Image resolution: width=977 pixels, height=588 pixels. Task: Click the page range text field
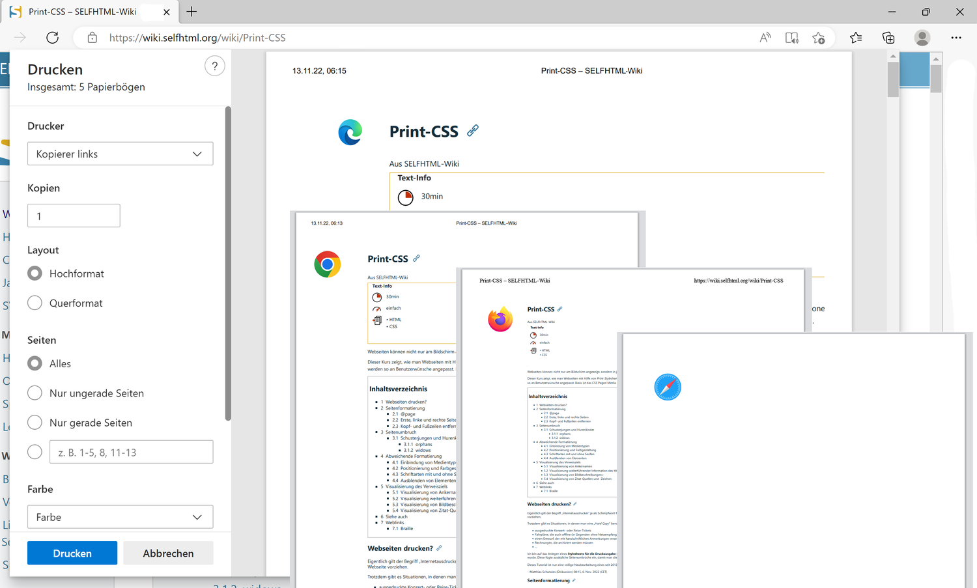(131, 452)
